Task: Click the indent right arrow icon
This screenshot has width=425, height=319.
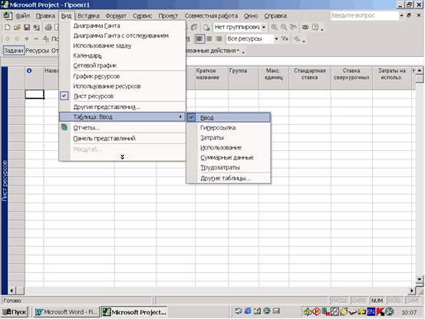Action: pos(17,39)
